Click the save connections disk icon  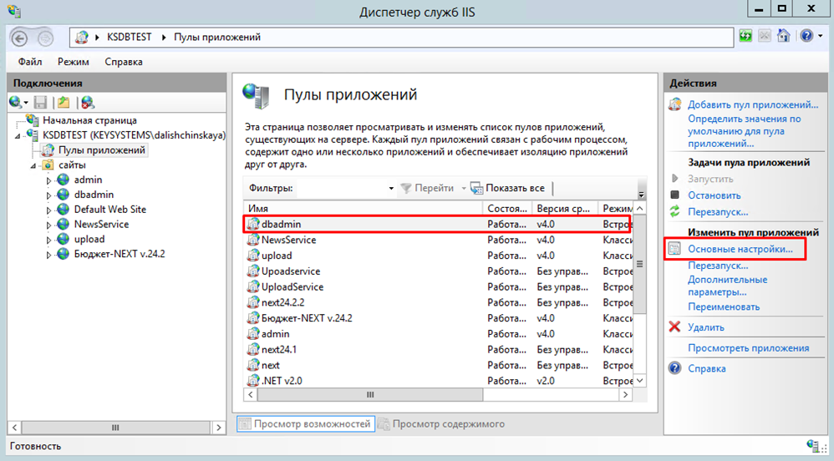point(40,102)
